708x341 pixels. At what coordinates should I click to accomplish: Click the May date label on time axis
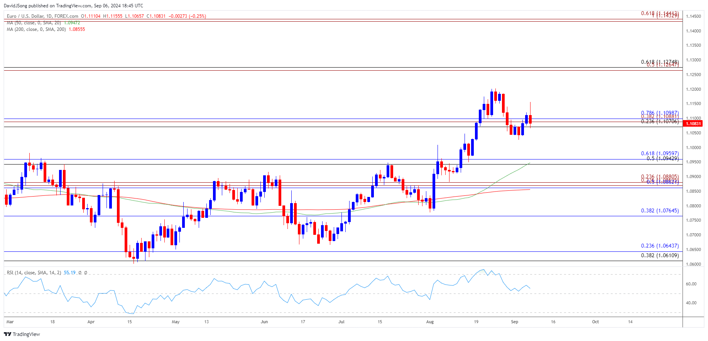176,322
